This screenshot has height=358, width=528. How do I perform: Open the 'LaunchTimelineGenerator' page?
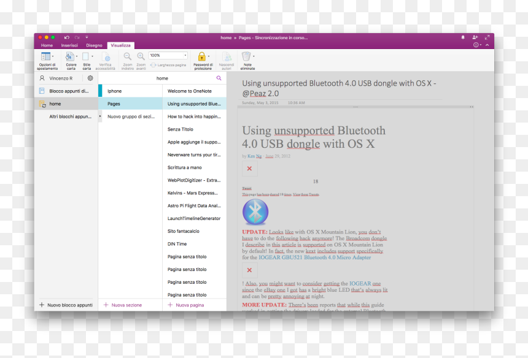point(194,218)
